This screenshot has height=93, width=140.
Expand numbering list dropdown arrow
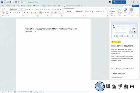(46, 9)
